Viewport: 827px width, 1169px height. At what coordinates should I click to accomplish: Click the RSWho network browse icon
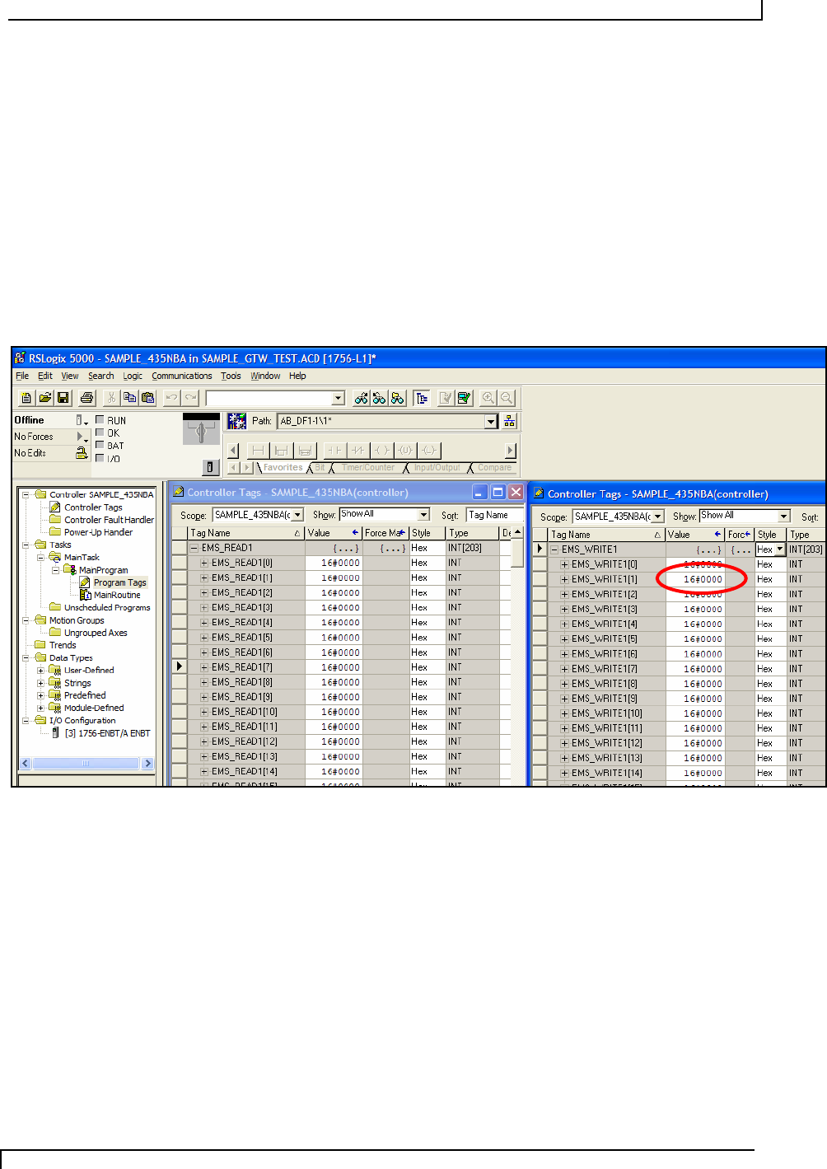click(510, 421)
